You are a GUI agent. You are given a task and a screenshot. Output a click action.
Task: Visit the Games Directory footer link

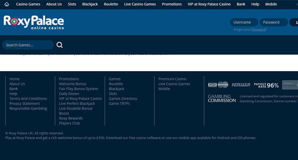click(x=123, y=99)
